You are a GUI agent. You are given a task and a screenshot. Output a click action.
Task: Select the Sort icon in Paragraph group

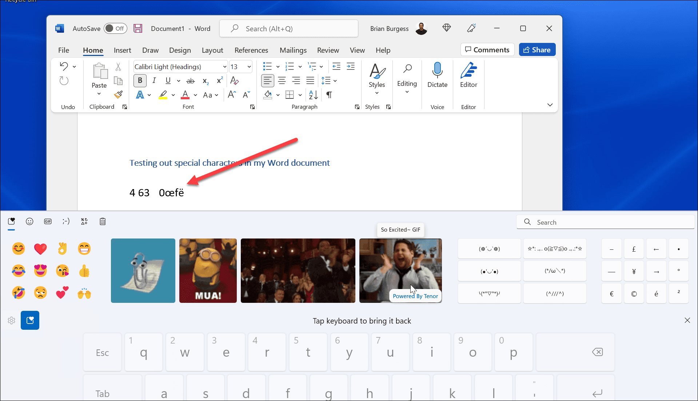tap(312, 95)
